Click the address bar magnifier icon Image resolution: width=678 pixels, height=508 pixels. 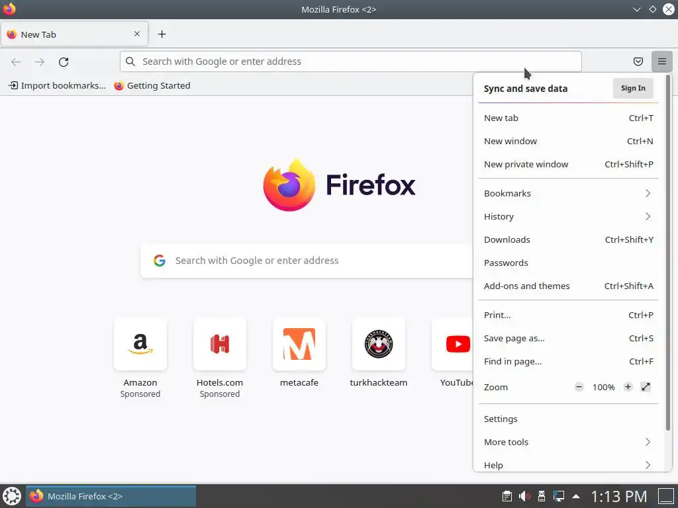point(130,62)
